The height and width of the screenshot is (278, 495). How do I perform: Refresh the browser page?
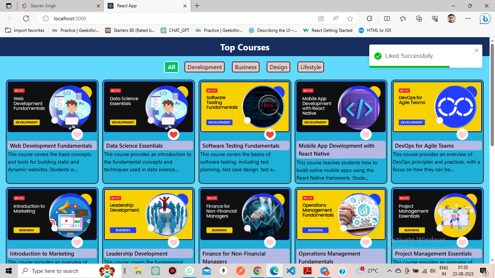tap(26, 18)
